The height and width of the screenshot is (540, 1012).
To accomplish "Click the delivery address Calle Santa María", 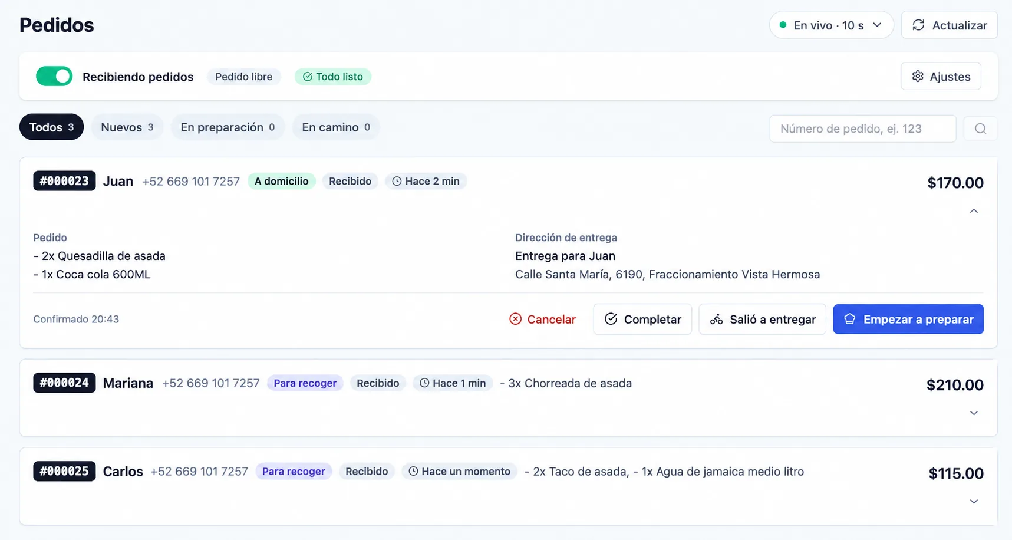I will (x=667, y=274).
